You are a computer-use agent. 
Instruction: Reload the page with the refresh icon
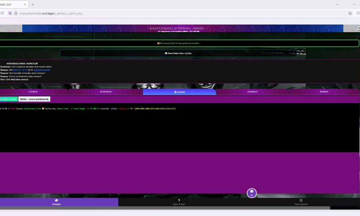(2, 13)
